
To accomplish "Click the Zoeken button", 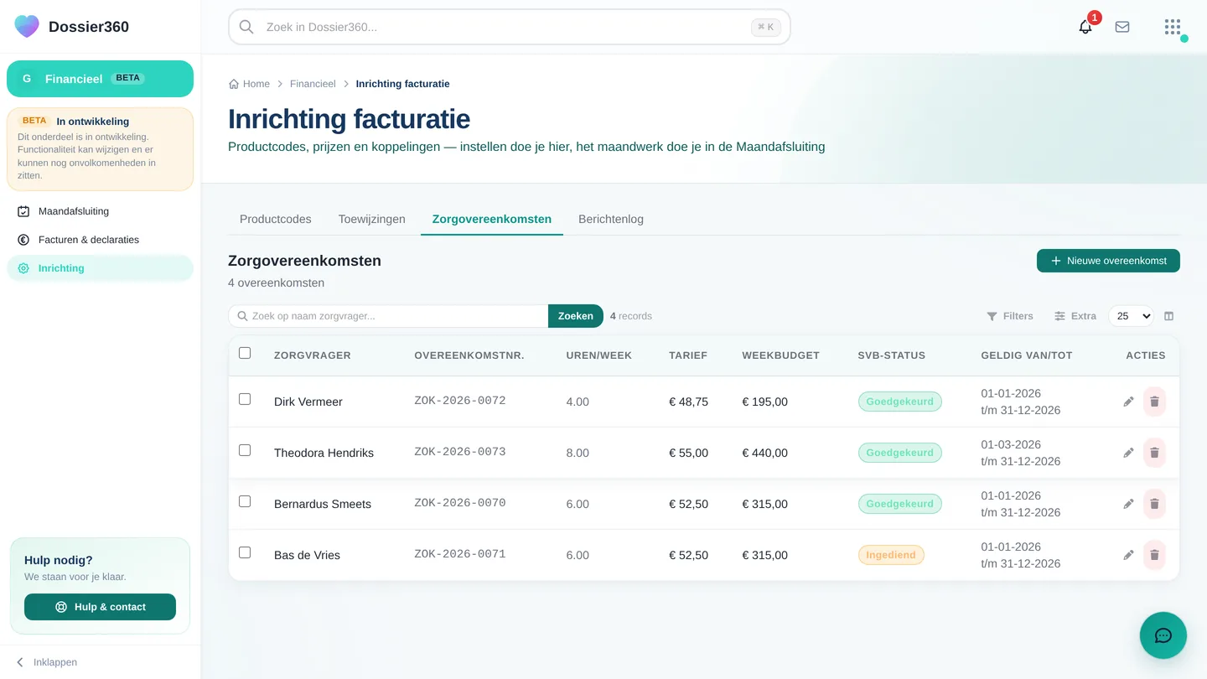I will [576, 316].
